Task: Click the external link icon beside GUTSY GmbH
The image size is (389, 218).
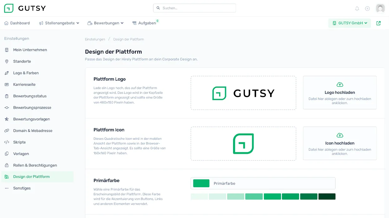Action: pyautogui.click(x=378, y=23)
